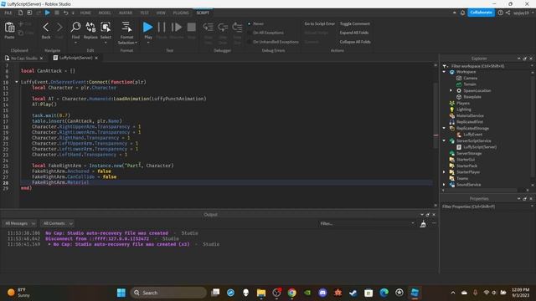Open Discord from the taskbar
Viewport: 536px width, 301px height.
(322, 293)
